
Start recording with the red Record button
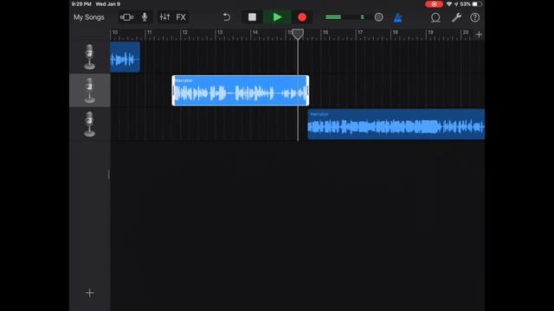coord(302,17)
